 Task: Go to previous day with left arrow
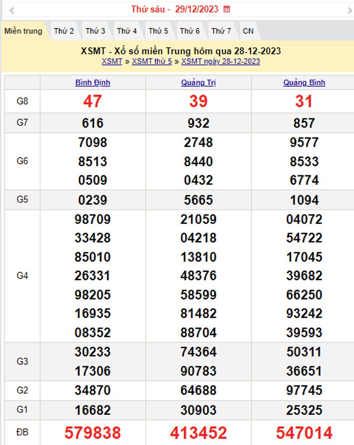coord(12,10)
